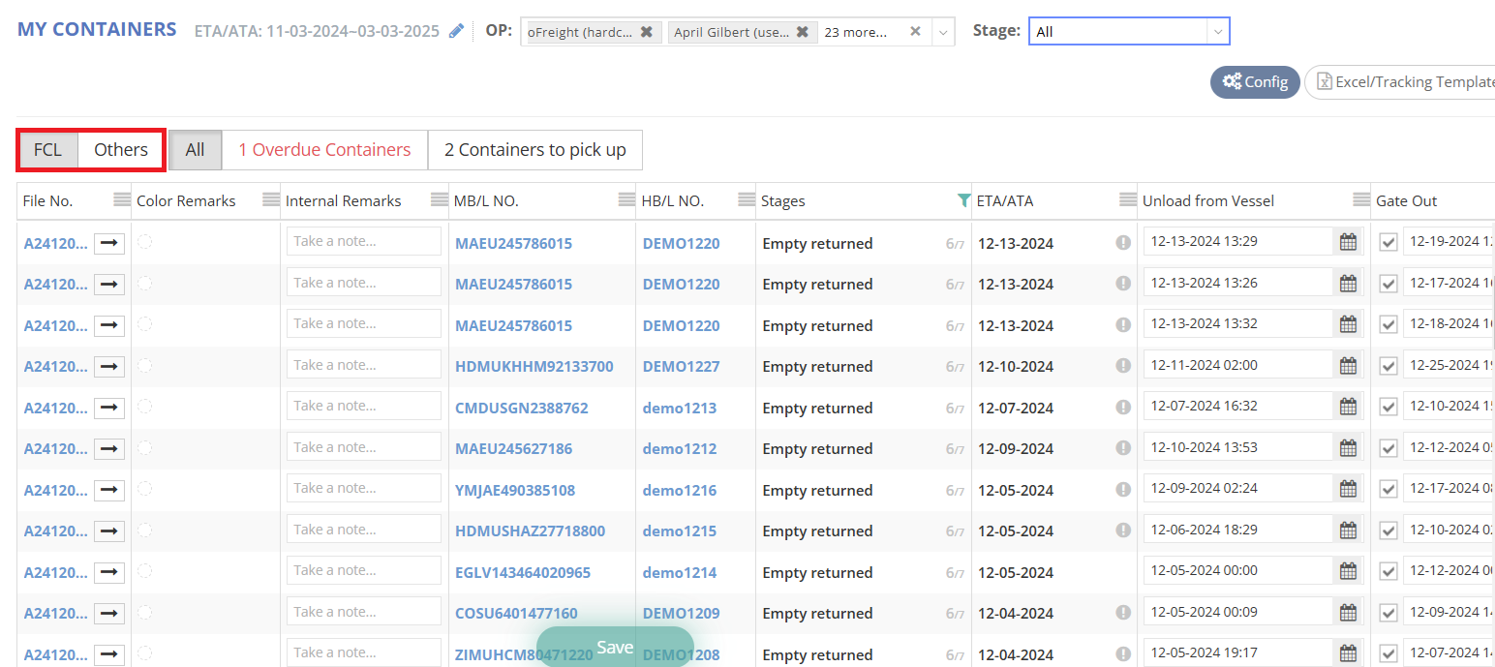Toggle Gate Out checkbox for 12-12-2024 06 row

tap(1388, 572)
